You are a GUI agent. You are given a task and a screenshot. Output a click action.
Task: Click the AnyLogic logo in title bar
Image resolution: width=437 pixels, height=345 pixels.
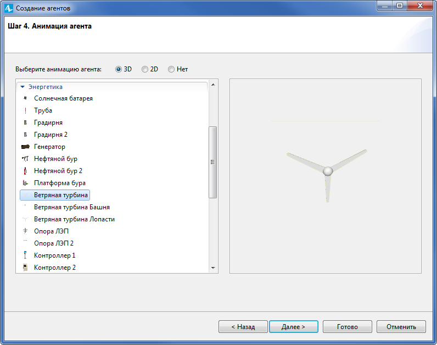pyautogui.click(x=9, y=8)
